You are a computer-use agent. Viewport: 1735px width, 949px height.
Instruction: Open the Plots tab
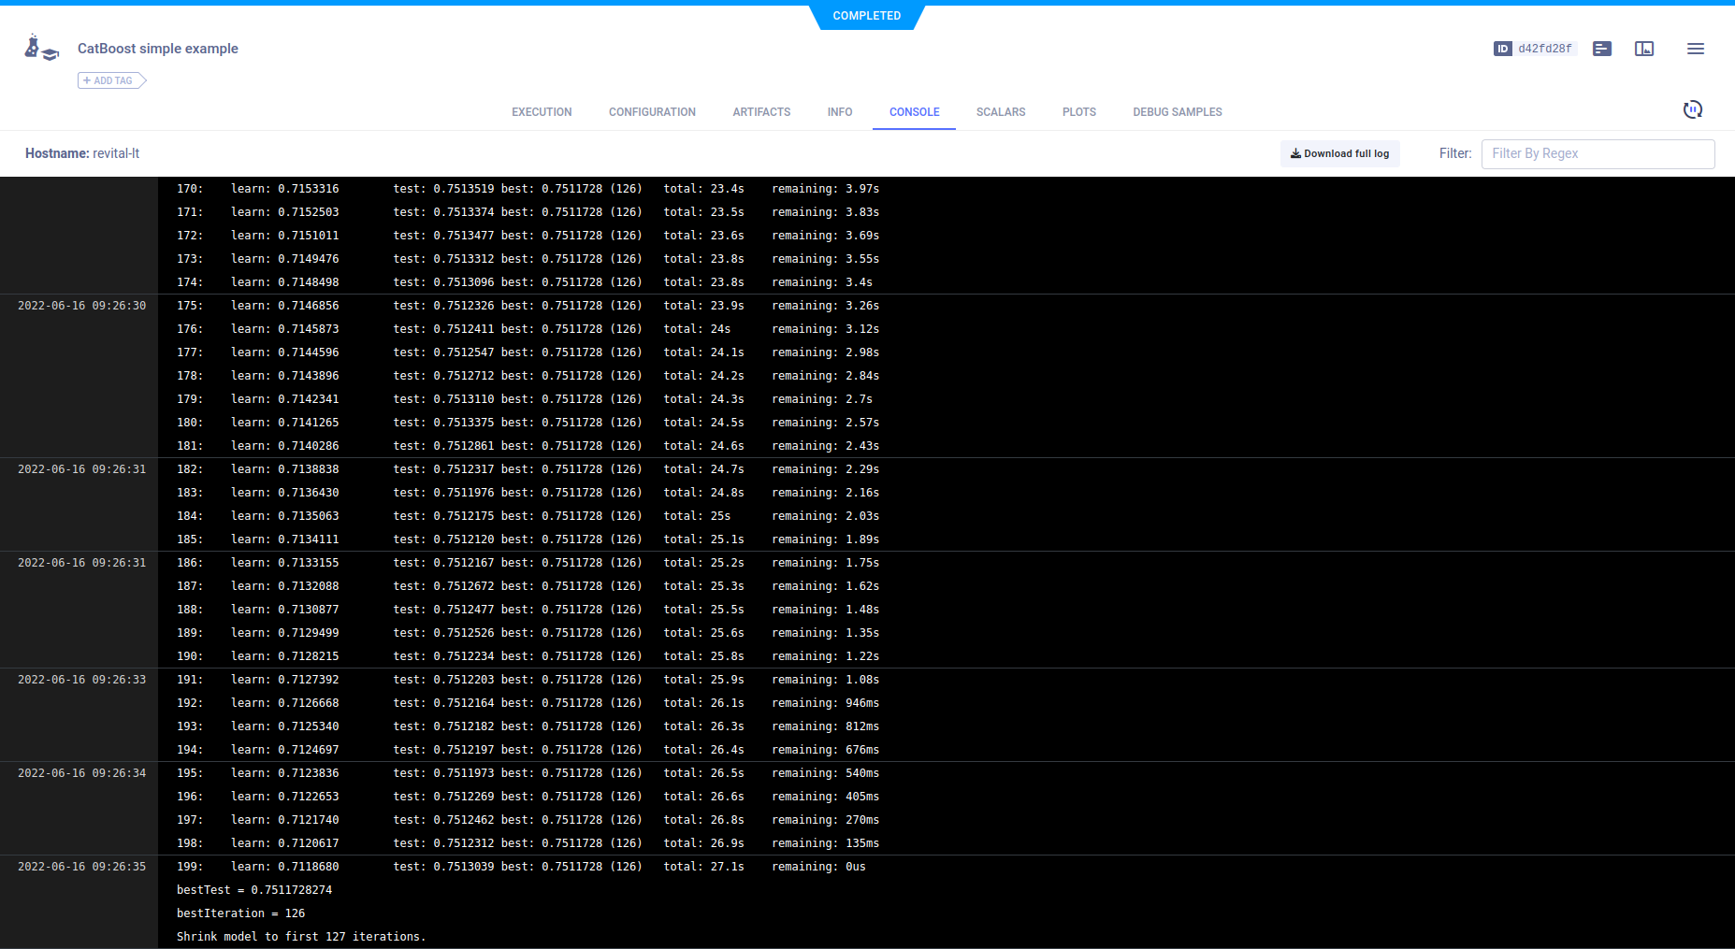click(x=1078, y=112)
